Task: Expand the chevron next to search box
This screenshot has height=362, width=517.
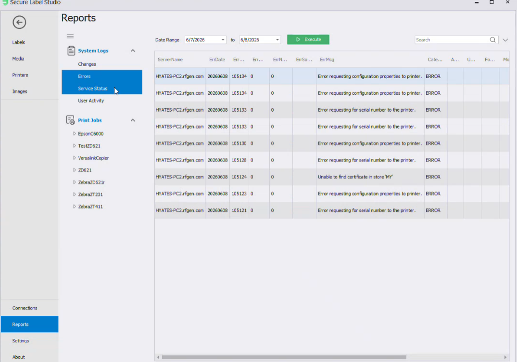Action: click(x=505, y=40)
